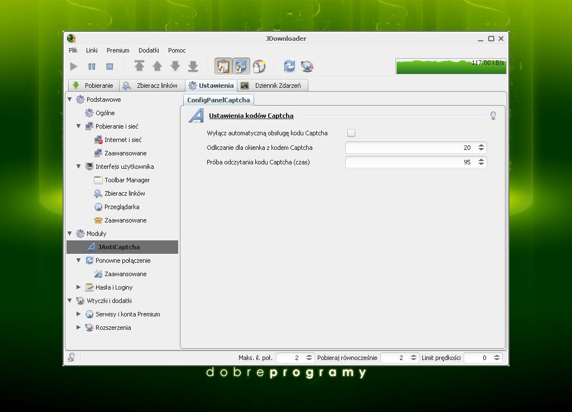Image resolution: width=572 pixels, height=412 pixels.
Task: Collapse the Pobieranie i sieć node
Action: pyautogui.click(x=78, y=126)
